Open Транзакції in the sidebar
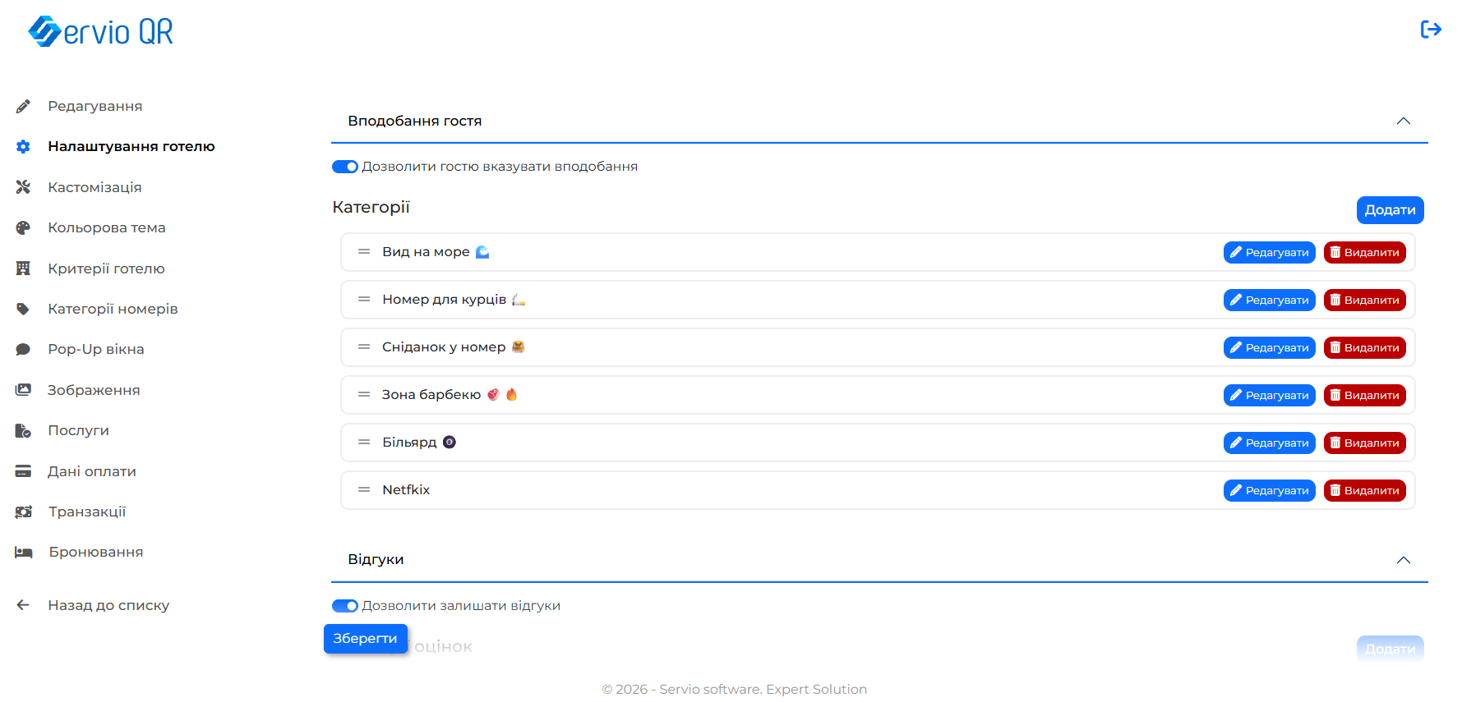This screenshot has height=702, width=1462. [87, 512]
